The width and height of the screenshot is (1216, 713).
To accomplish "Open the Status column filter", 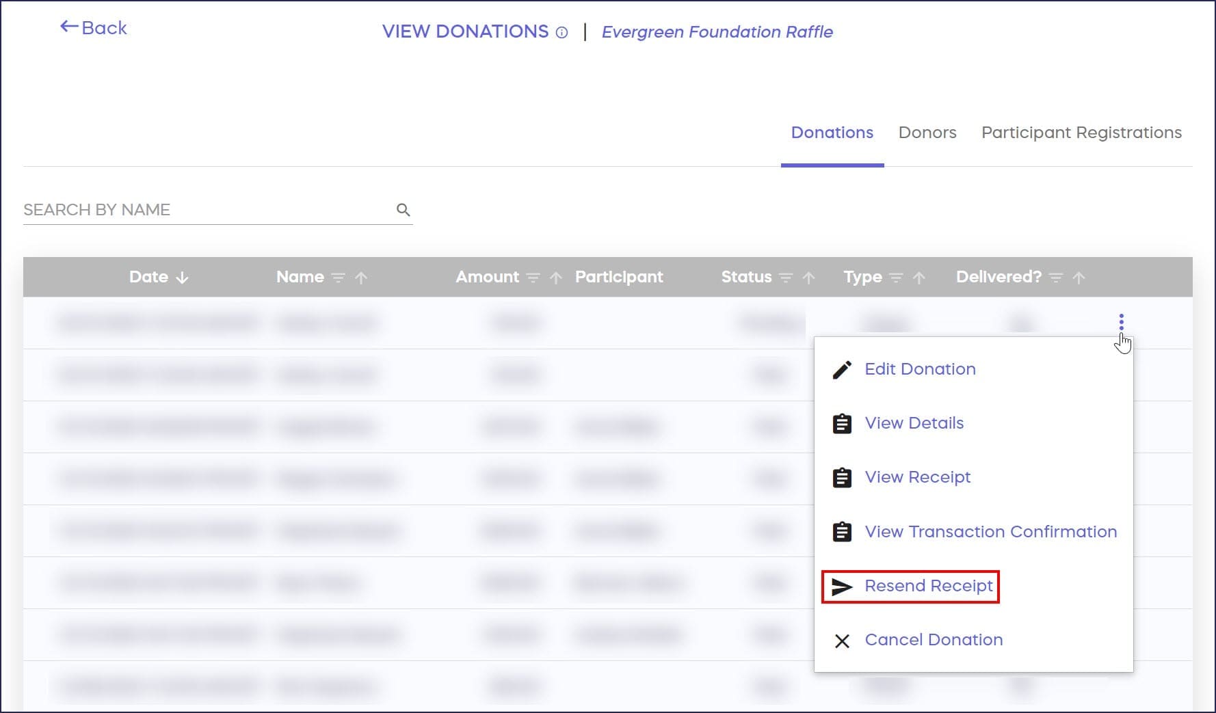I will 786,278.
